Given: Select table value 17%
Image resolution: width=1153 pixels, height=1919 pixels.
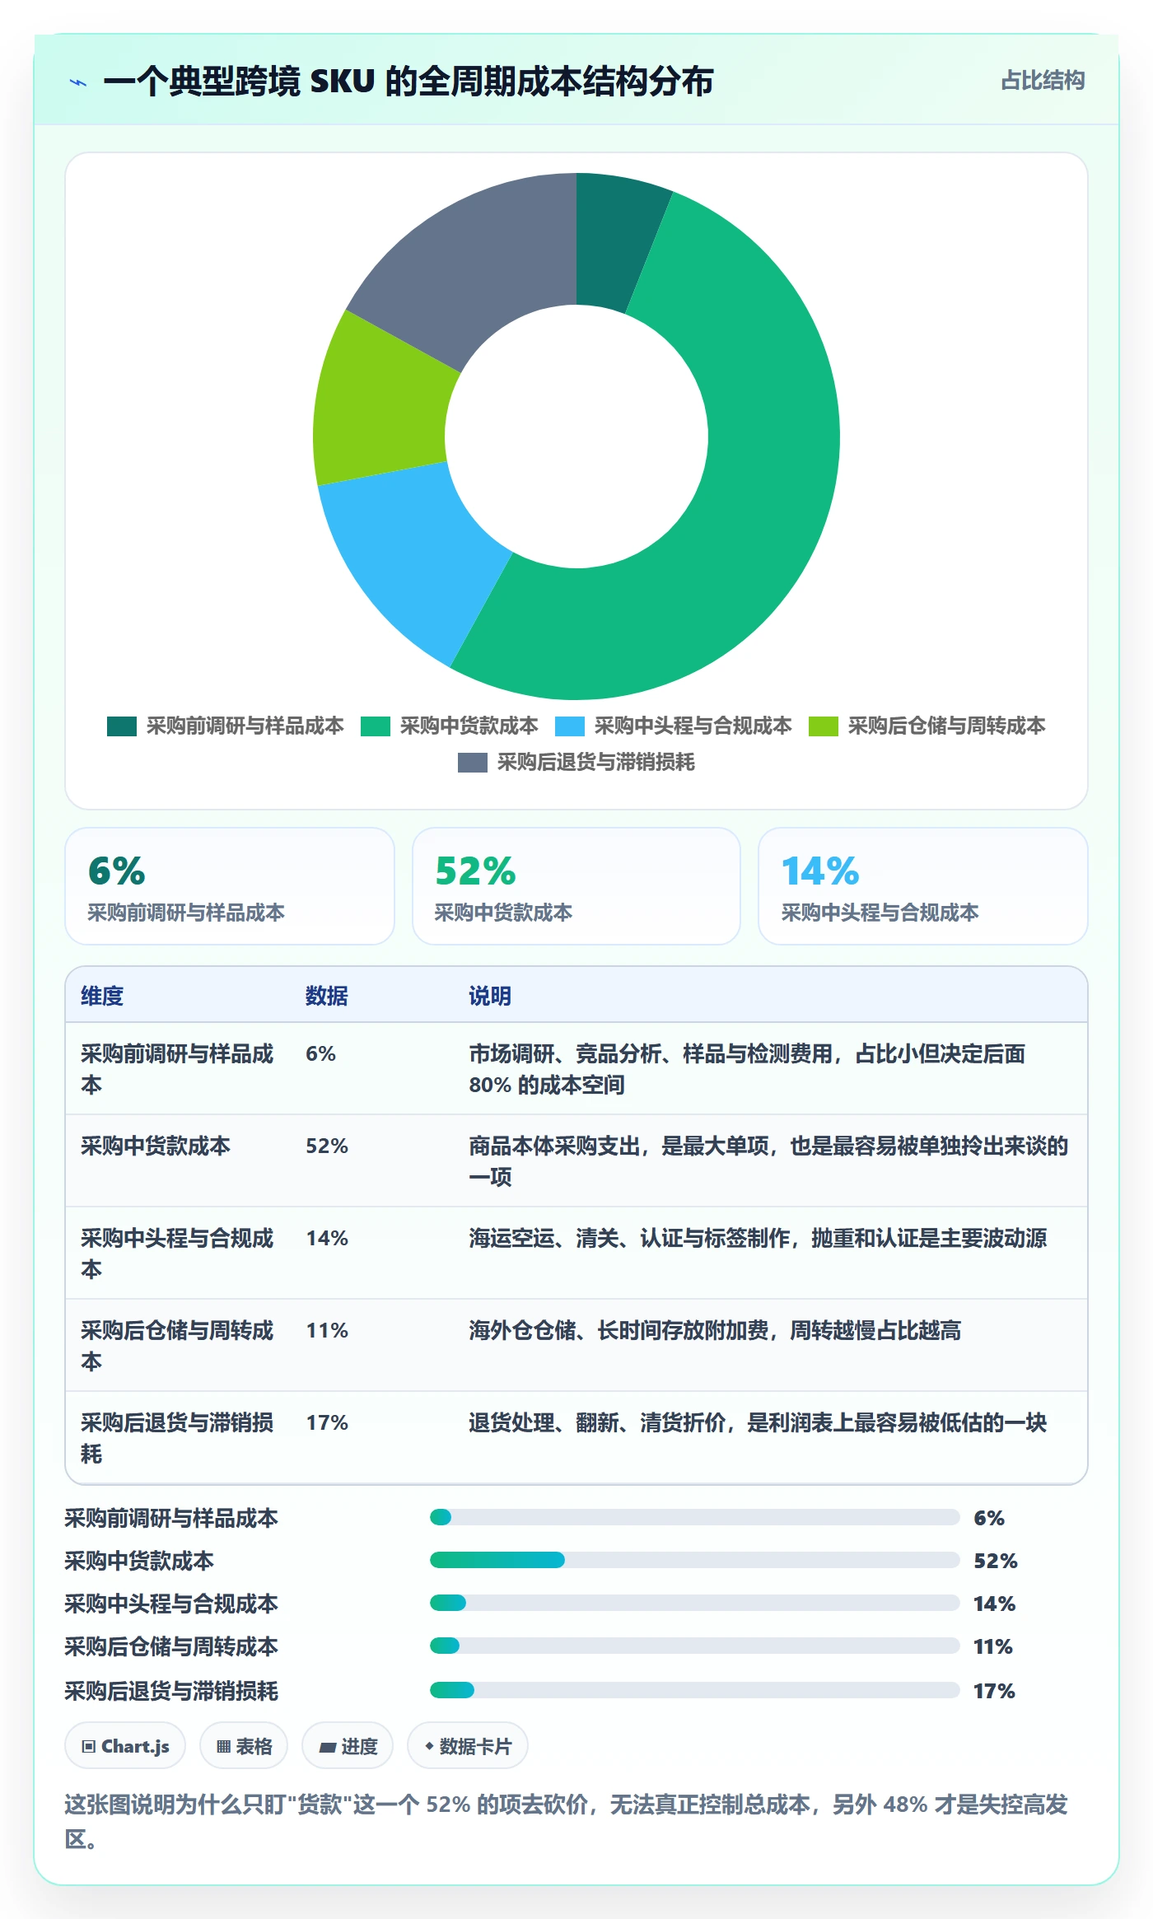Looking at the screenshot, I should tap(327, 1422).
